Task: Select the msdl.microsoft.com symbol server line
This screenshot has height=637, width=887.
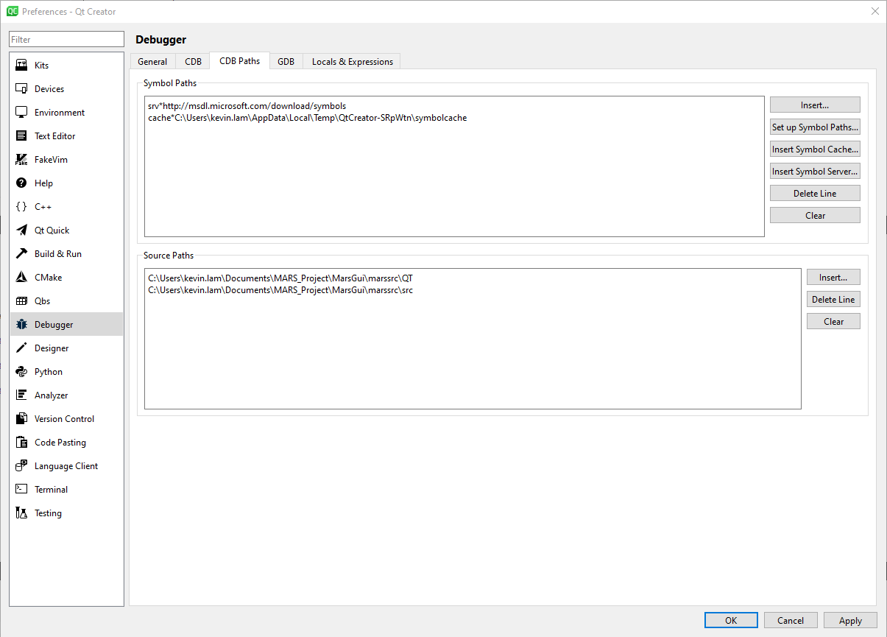Action: pyautogui.click(x=247, y=106)
